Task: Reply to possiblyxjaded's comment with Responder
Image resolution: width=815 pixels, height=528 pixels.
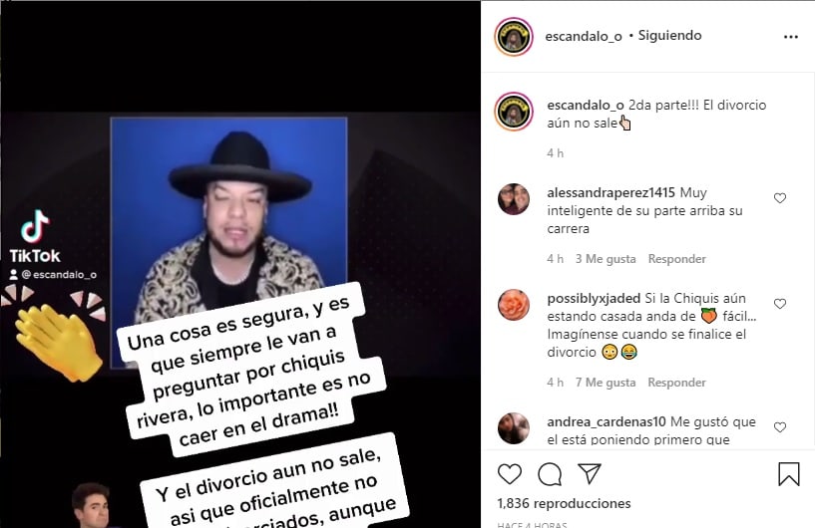Action: [x=676, y=383]
